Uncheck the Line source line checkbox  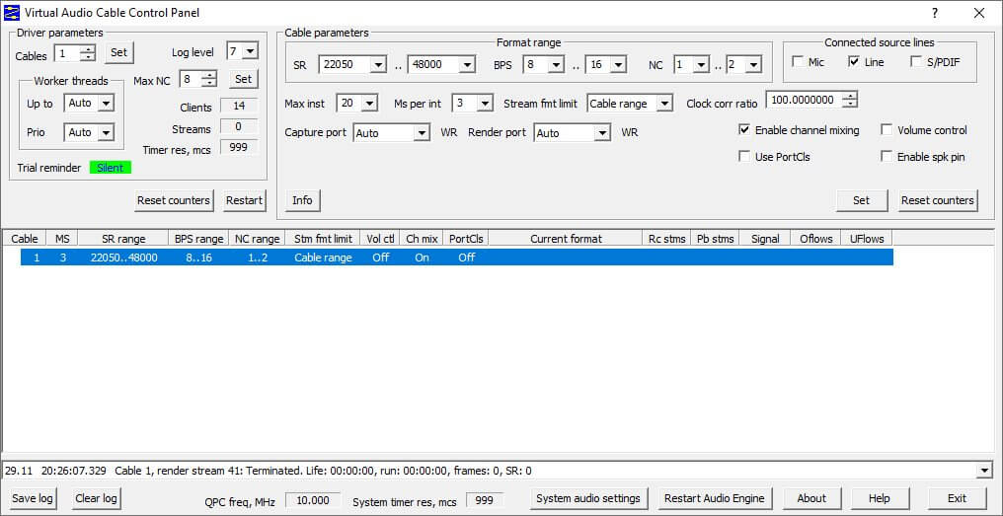click(854, 62)
